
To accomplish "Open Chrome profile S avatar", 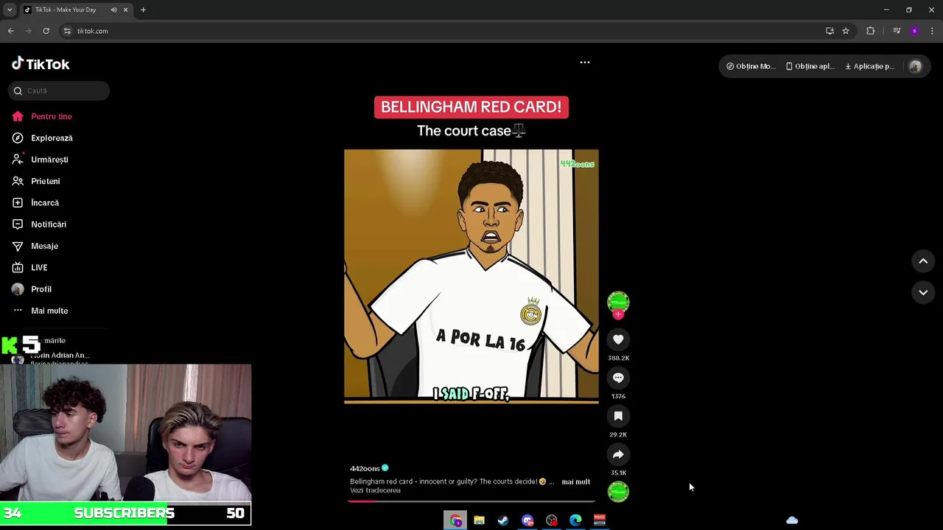I will pos(914,31).
